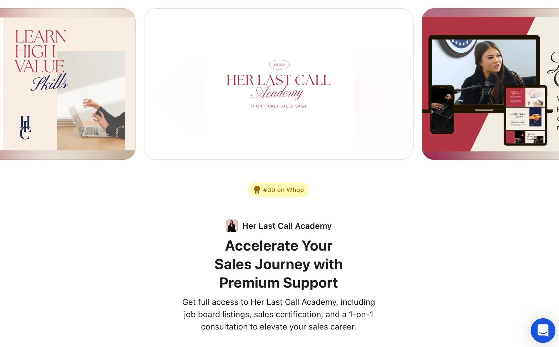Click the award ribbon icon in Whop badge
Screen dimensions: 559x347
(257, 190)
